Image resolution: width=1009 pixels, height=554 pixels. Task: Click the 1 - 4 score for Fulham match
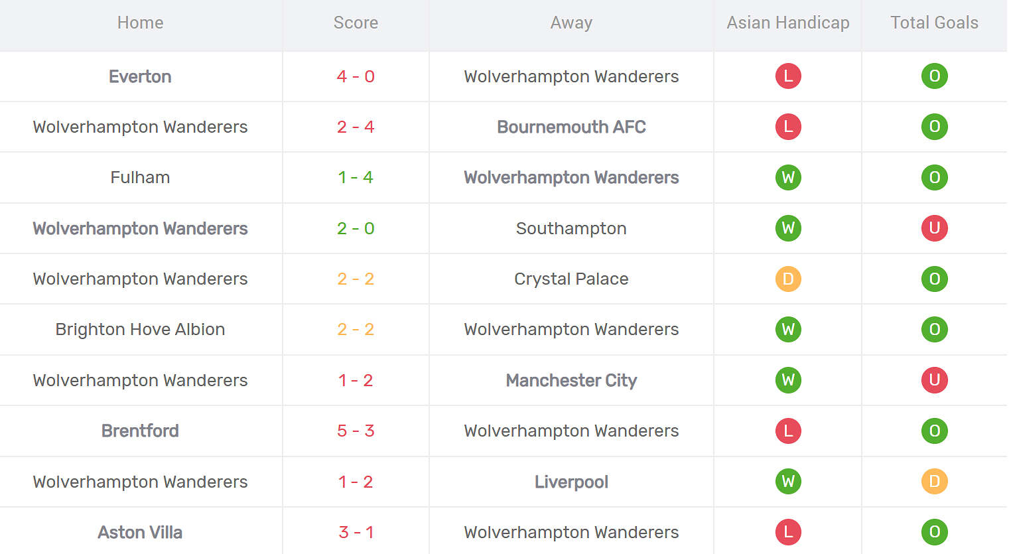[x=356, y=178]
